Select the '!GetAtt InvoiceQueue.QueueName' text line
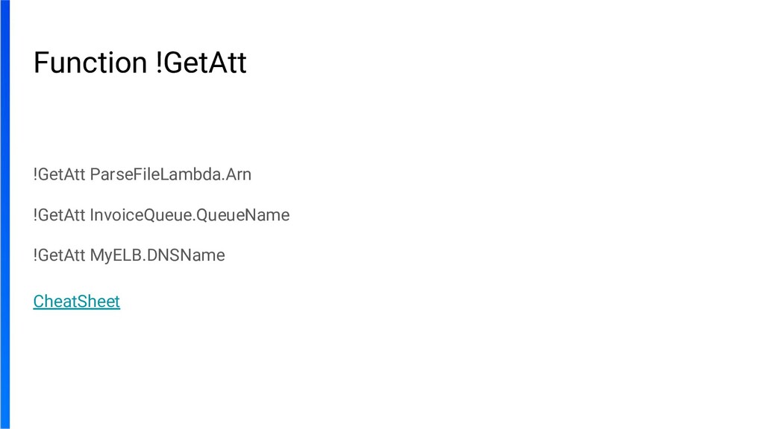This screenshot has width=764, height=429. (x=161, y=215)
